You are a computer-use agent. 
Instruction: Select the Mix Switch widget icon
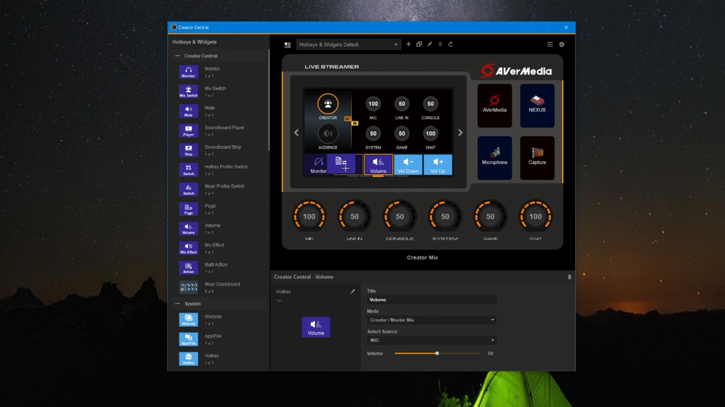188,92
